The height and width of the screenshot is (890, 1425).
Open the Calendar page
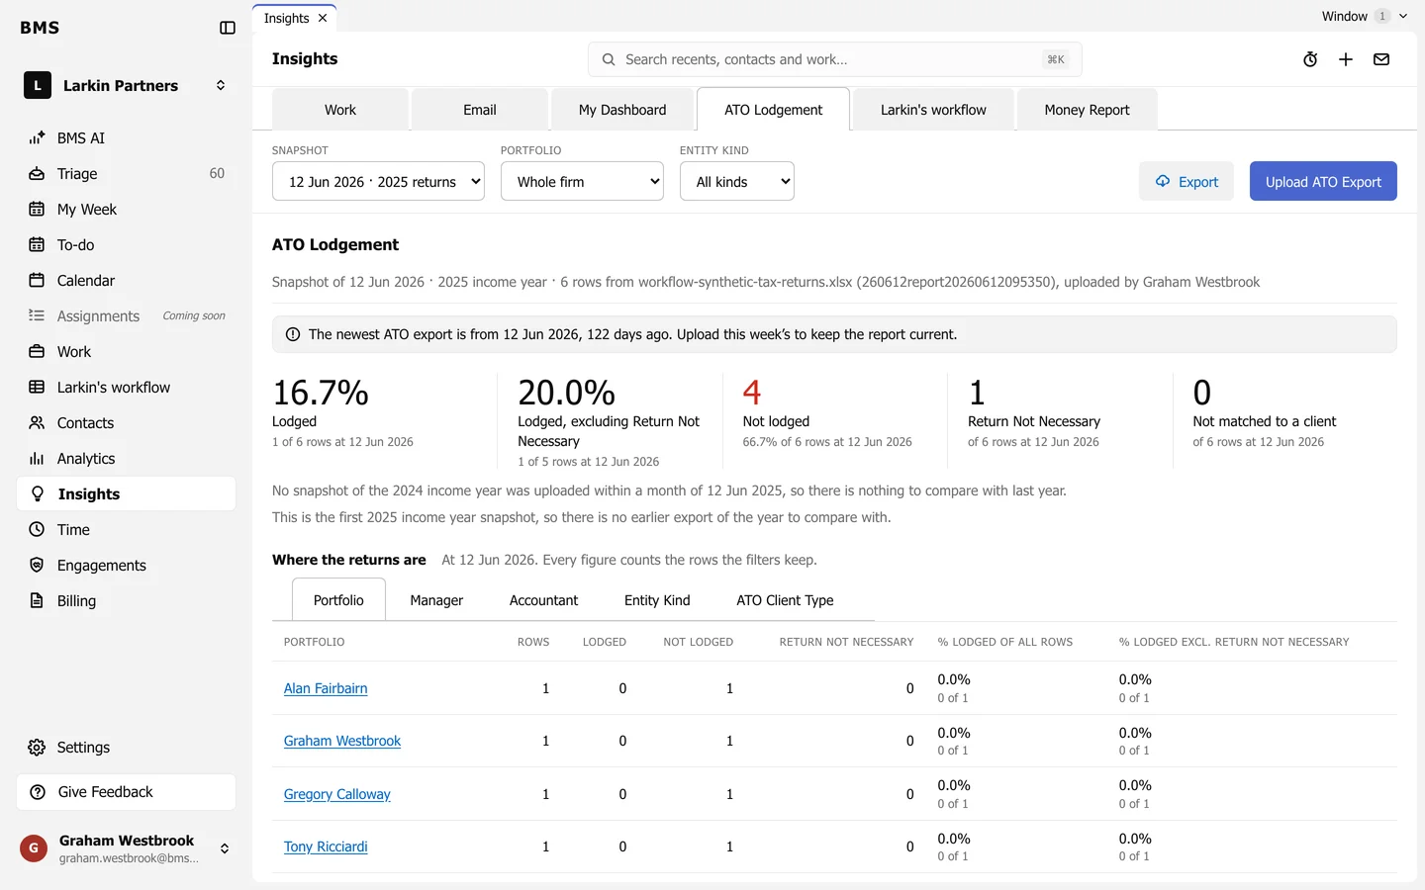tap(126, 281)
